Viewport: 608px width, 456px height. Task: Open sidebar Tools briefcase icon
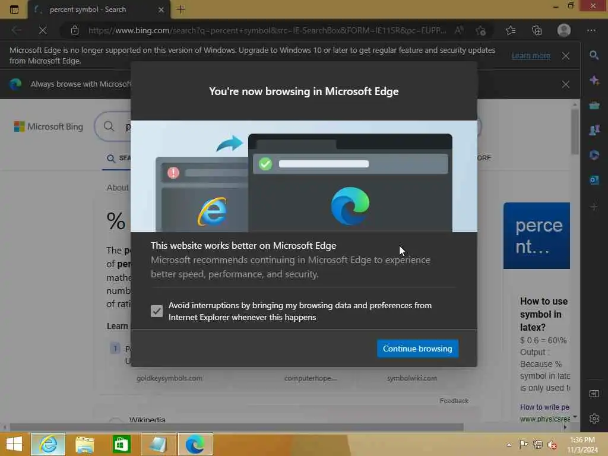(594, 105)
